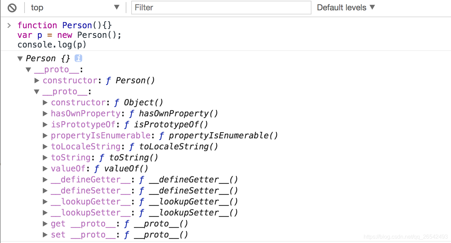
Task: Collapse the Person {} object
Action: tap(20, 59)
